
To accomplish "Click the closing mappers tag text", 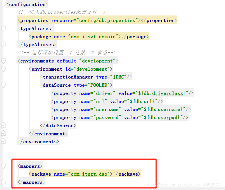I will click(31, 182).
